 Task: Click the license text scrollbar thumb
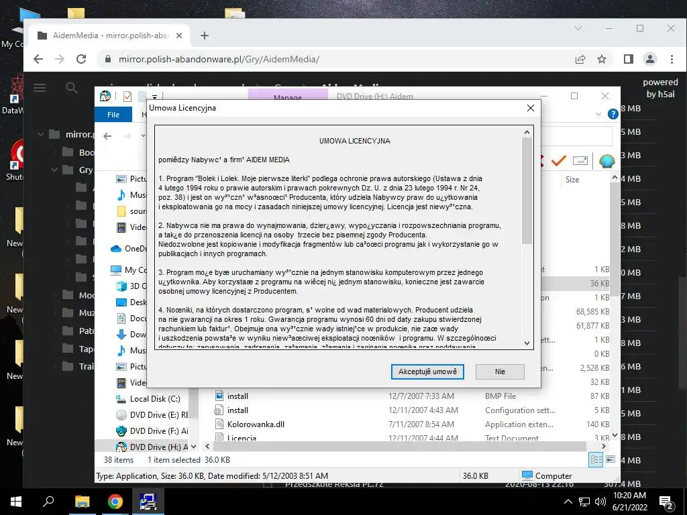(x=527, y=190)
